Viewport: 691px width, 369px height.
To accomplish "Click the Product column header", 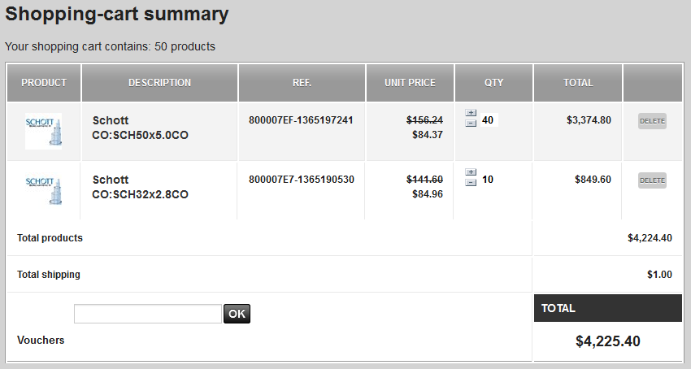I will tap(44, 83).
